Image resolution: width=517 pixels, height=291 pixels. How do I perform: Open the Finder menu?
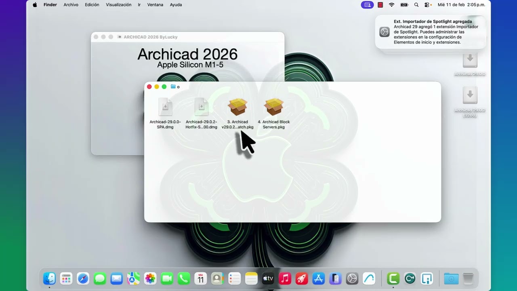[50, 5]
